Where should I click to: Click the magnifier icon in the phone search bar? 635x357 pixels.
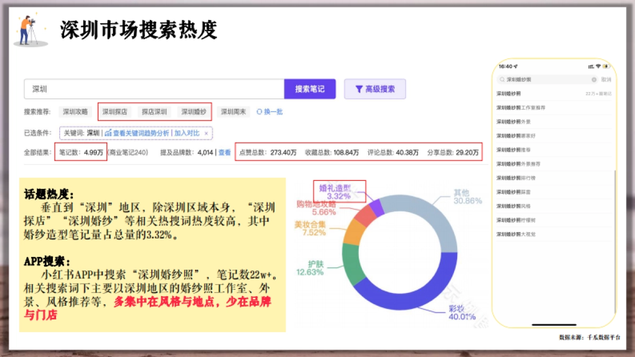click(502, 79)
